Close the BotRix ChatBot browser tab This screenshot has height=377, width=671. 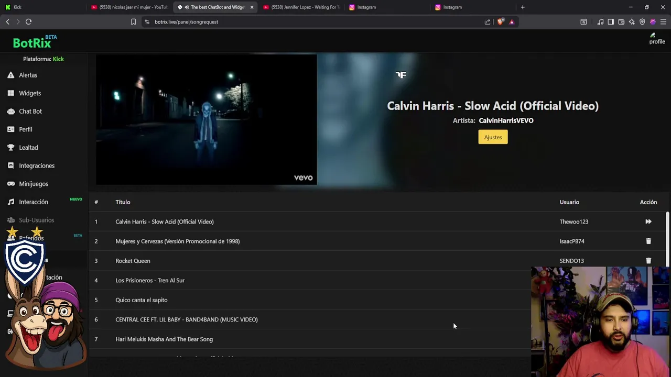[252, 7]
